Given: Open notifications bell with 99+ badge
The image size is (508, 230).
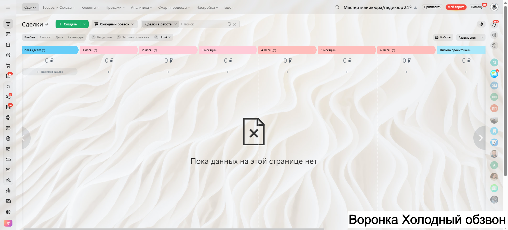Looking at the screenshot, I should [494, 24].
